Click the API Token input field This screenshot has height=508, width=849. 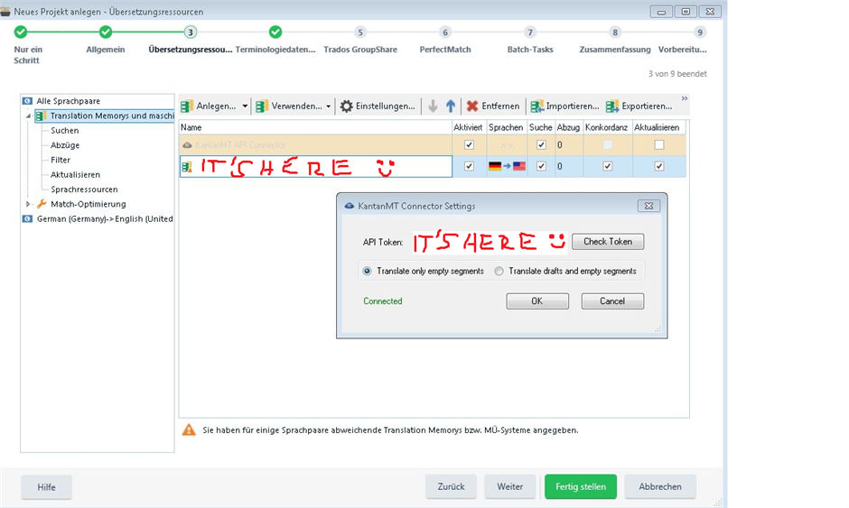[x=490, y=242]
